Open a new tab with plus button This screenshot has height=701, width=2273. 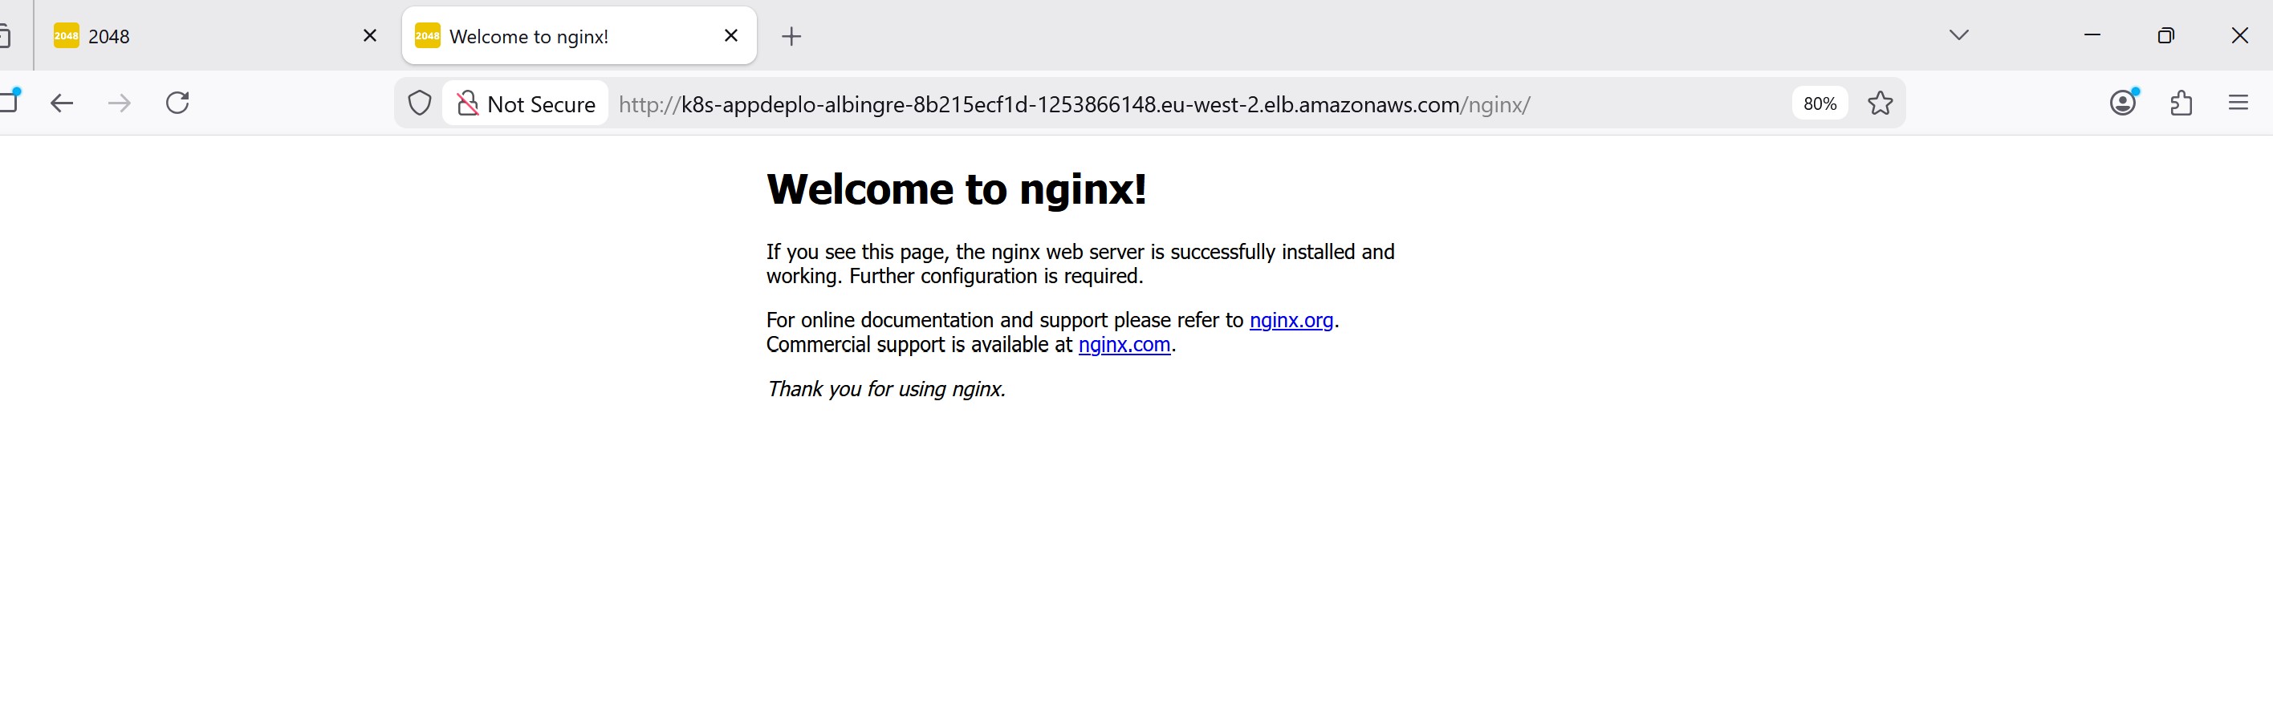tap(791, 36)
